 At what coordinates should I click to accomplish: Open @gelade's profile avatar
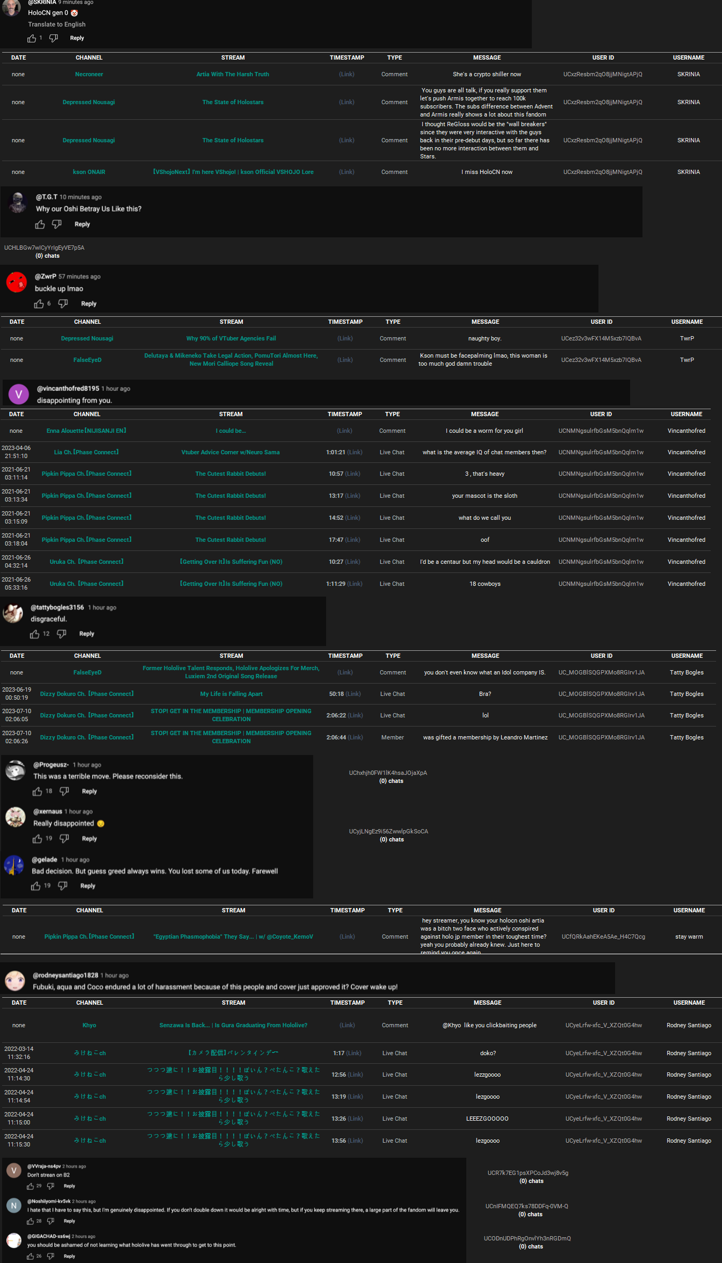tap(14, 865)
